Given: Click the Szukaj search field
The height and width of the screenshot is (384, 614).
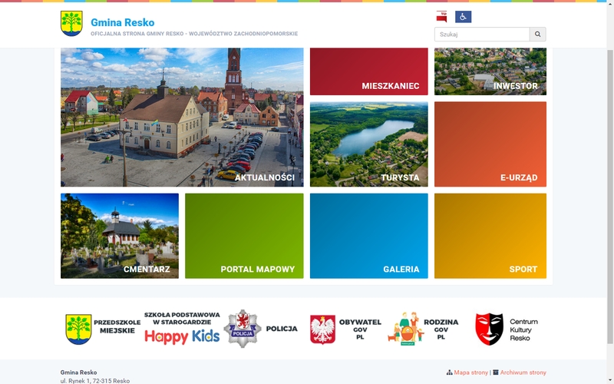Looking at the screenshot, I should tap(482, 34).
